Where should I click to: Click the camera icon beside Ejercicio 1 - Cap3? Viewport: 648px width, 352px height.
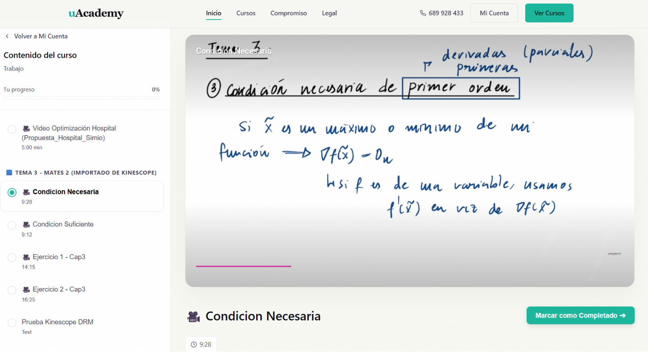[26, 257]
